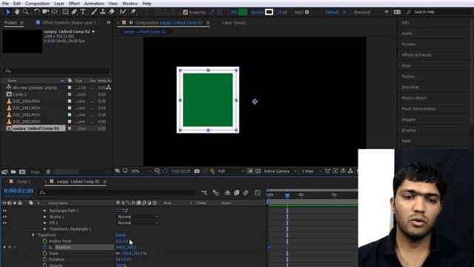
Task: Toggle the Snapping checkbox
Action: tap(185, 12)
